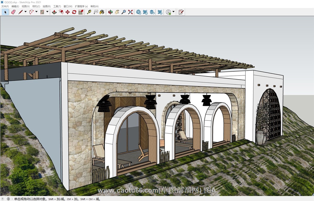The image size is (314, 201).
Task: Activate the Orbit camera tool
Action: tap(110, 12)
